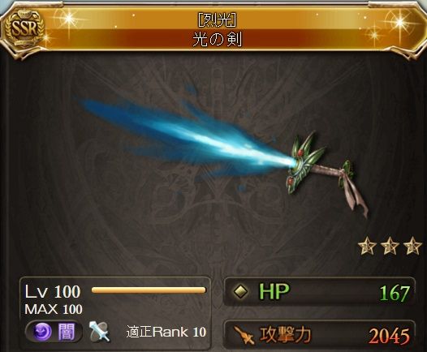This screenshot has height=352, width=427.
Task: Click the purple dark element orb icon
Action: (x=42, y=333)
